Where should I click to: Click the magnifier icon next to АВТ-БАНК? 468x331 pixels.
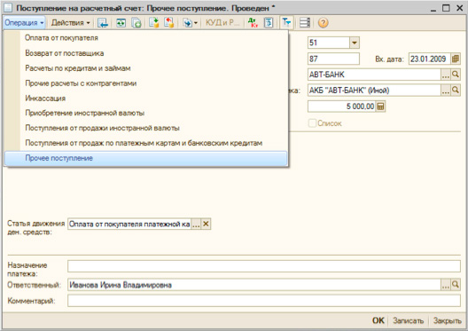click(x=456, y=75)
